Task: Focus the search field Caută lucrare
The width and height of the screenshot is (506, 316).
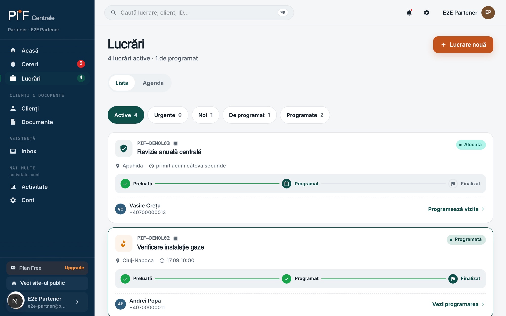Action: (x=199, y=13)
